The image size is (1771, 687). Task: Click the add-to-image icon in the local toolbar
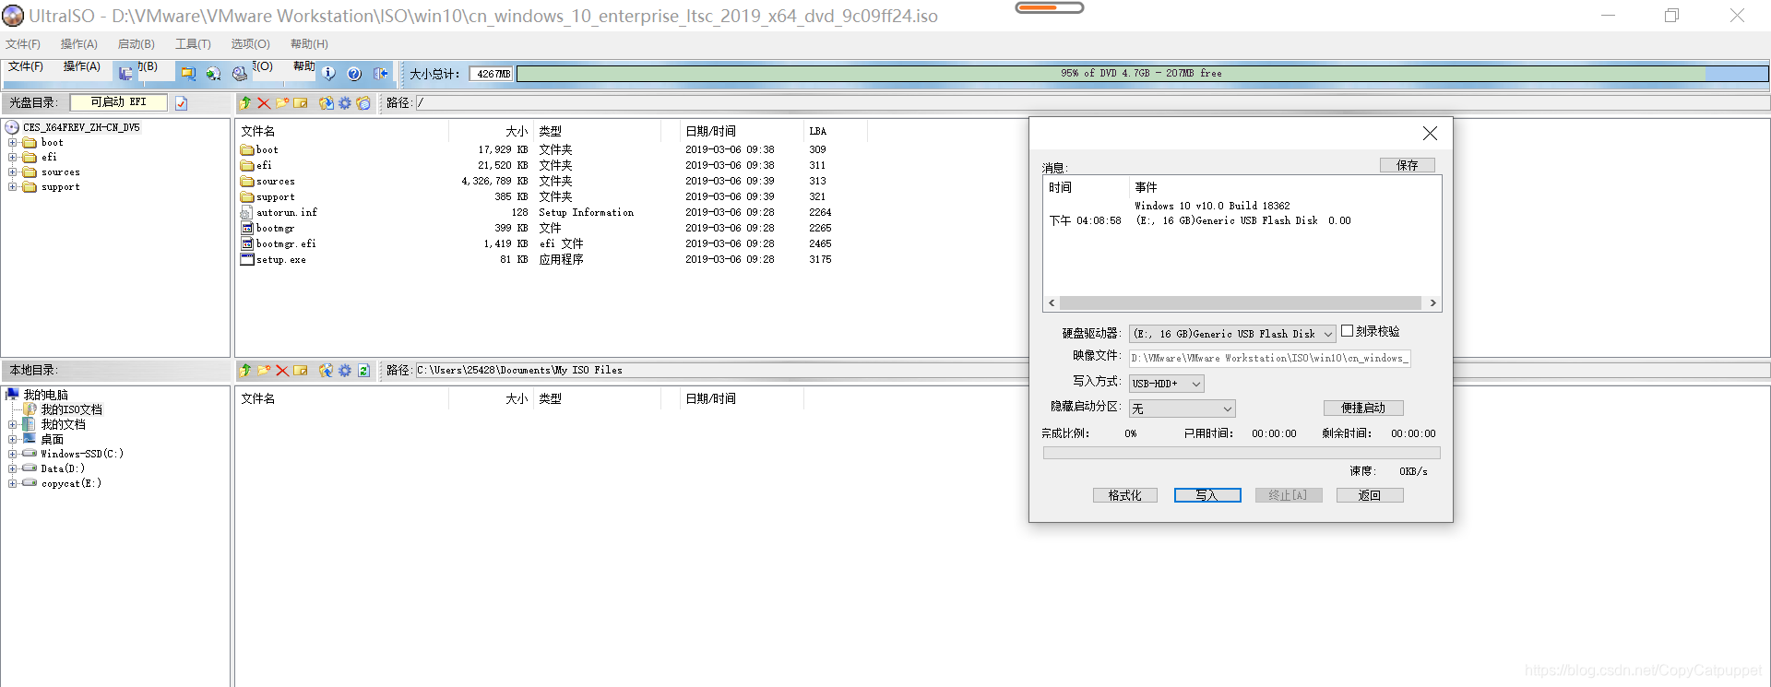coord(327,371)
